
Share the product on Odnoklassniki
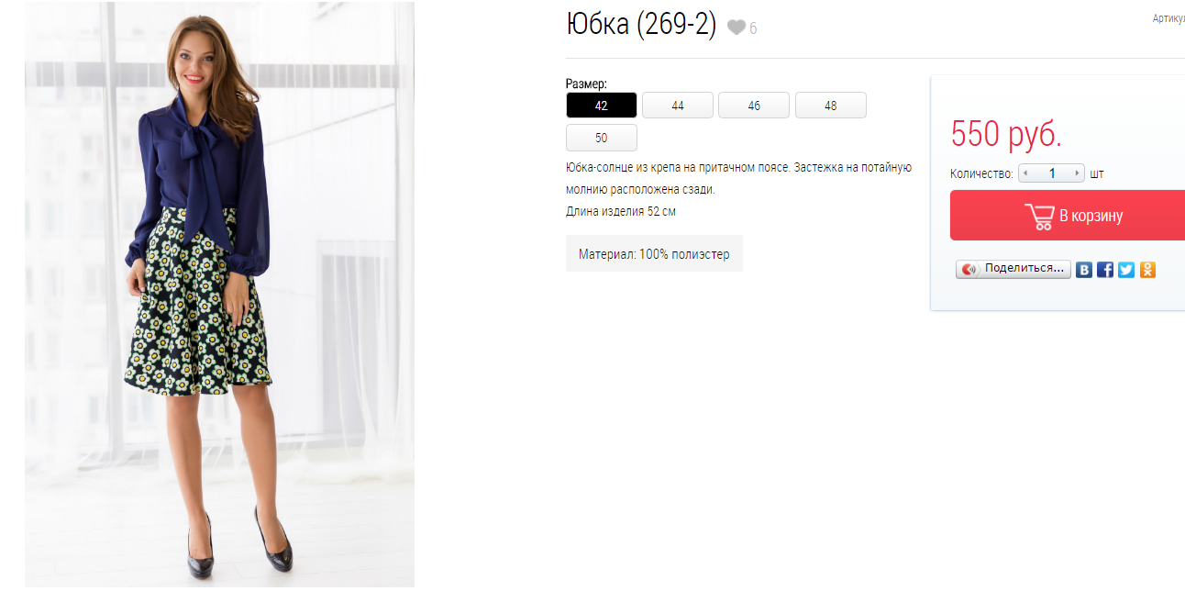(1147, 270)
